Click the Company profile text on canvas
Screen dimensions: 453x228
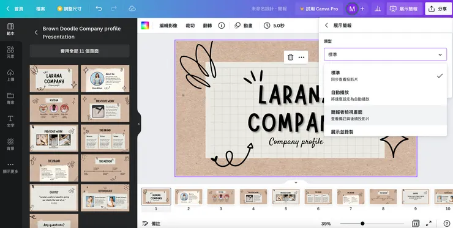296,142
